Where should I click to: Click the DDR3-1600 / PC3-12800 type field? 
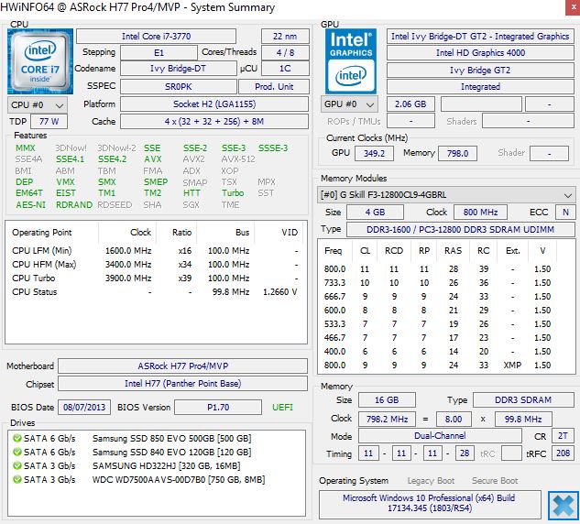[x=461, y=230]
